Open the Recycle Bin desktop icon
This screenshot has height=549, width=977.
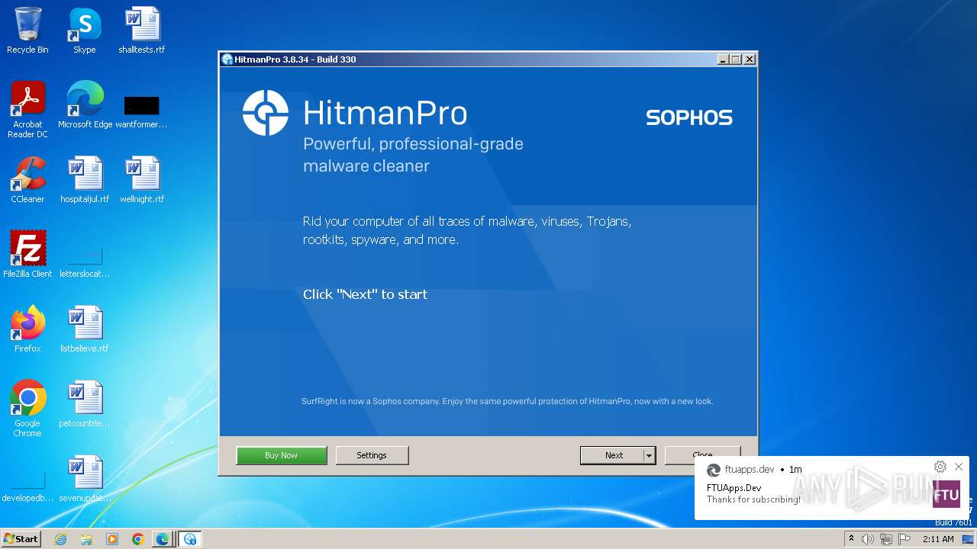(x=27, y=31)
